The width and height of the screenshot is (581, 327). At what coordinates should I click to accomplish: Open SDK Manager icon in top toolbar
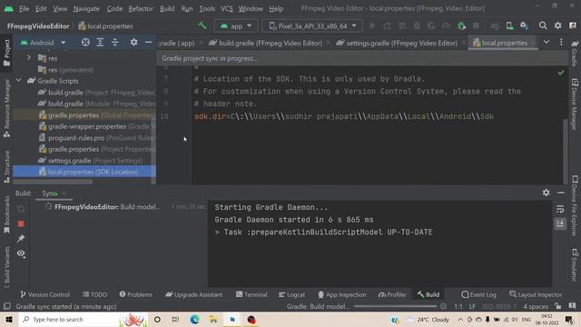tap(524, 25)
